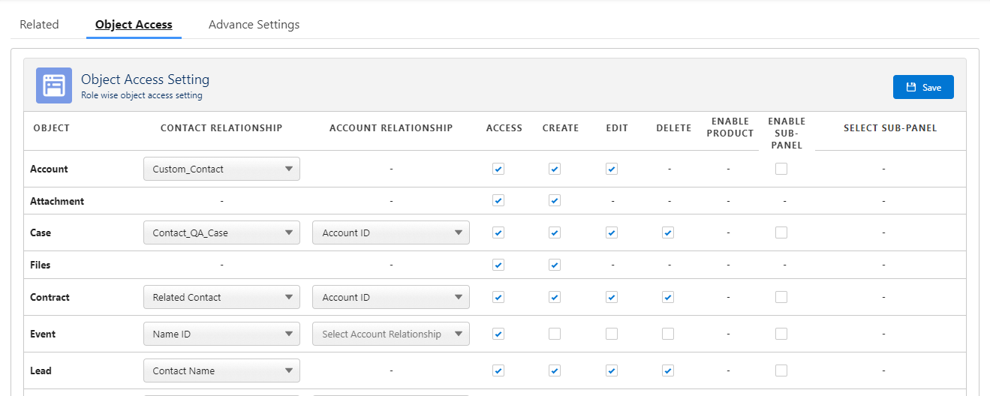Disable Delete permission for Lead
990x396 pixels.
pyautogui.click(x=668, y=370)
